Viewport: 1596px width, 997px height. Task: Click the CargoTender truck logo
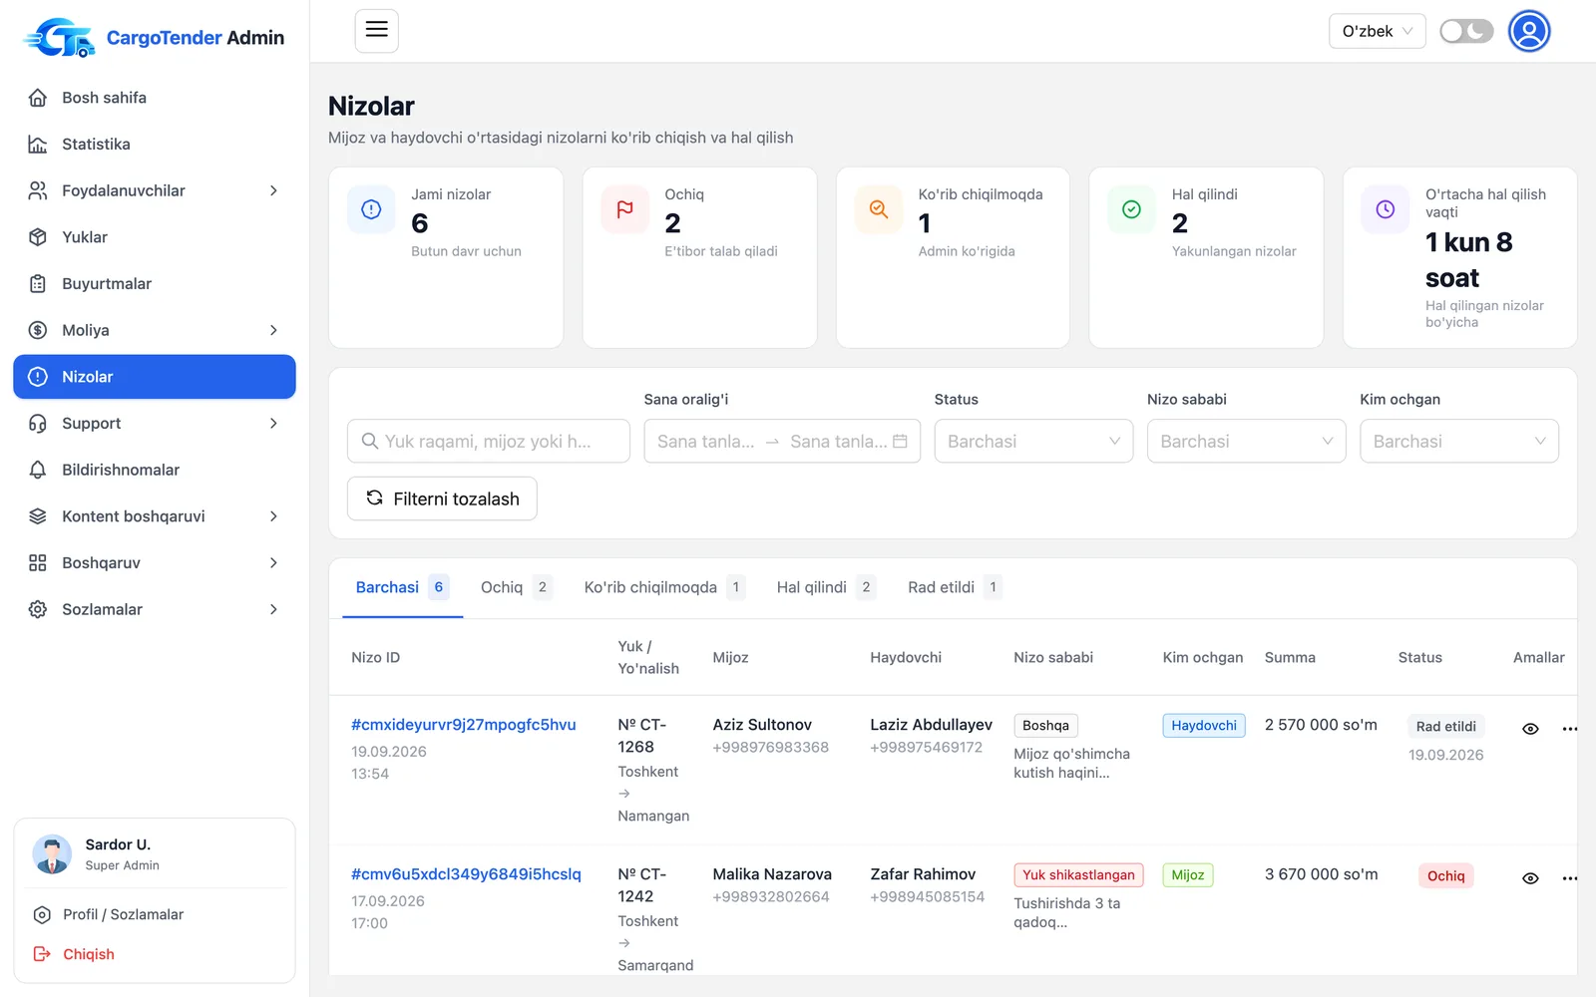58,38
